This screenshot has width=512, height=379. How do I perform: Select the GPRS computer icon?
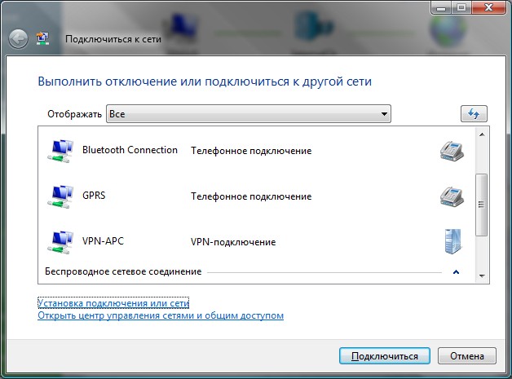pyautogui.click(x=60, y=196)
